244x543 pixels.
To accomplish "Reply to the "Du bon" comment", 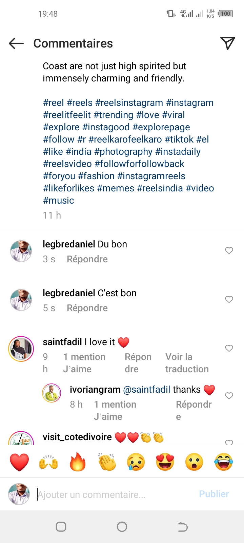I will coord(87,259).
